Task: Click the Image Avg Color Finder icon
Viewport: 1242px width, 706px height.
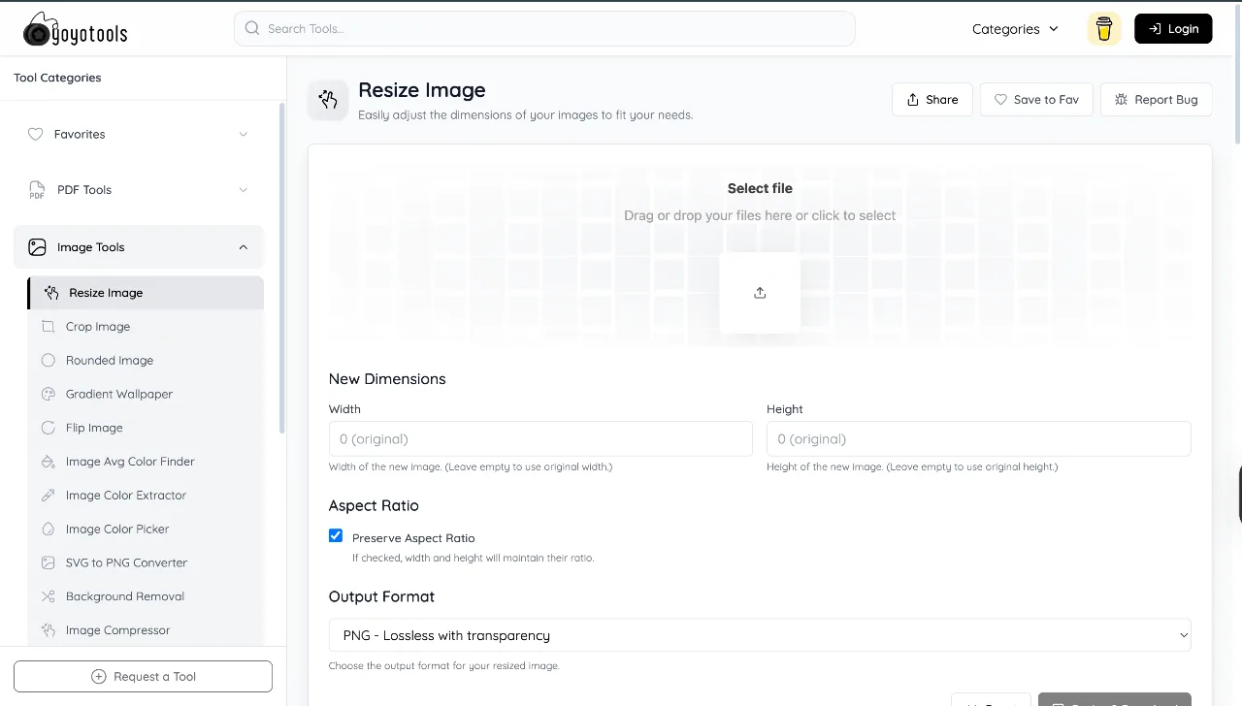Action: tap(49, 462)
